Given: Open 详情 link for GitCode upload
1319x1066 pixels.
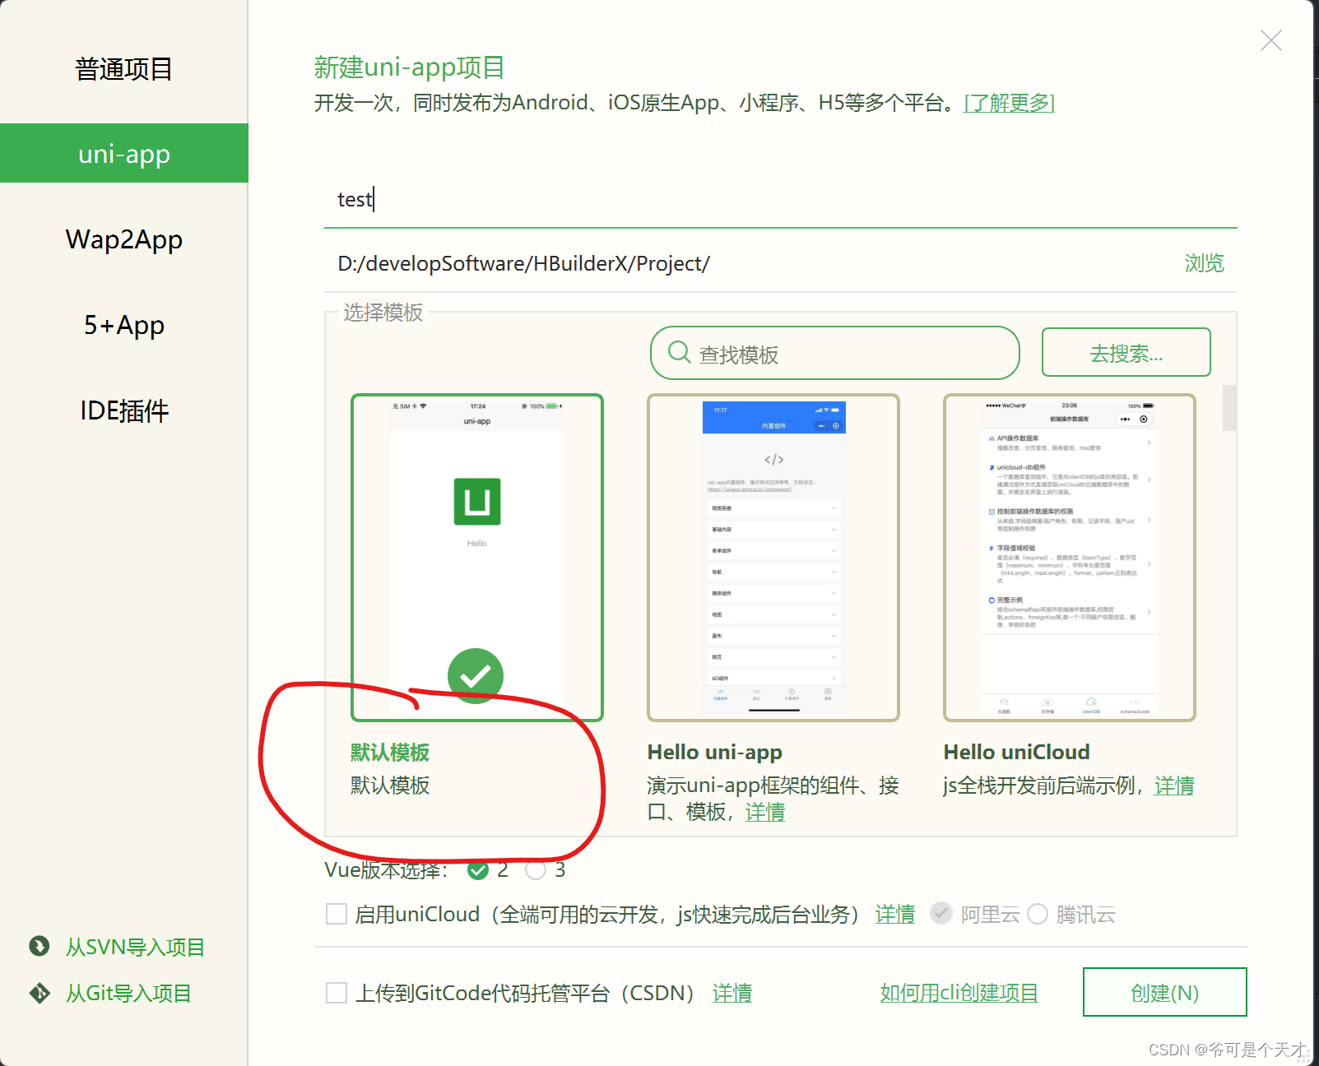Looking at the screenshot, I should 732,993.
